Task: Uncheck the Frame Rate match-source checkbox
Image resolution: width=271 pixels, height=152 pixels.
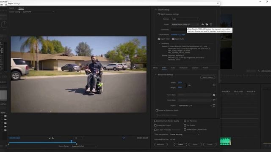Action: [x=214, y=95]
